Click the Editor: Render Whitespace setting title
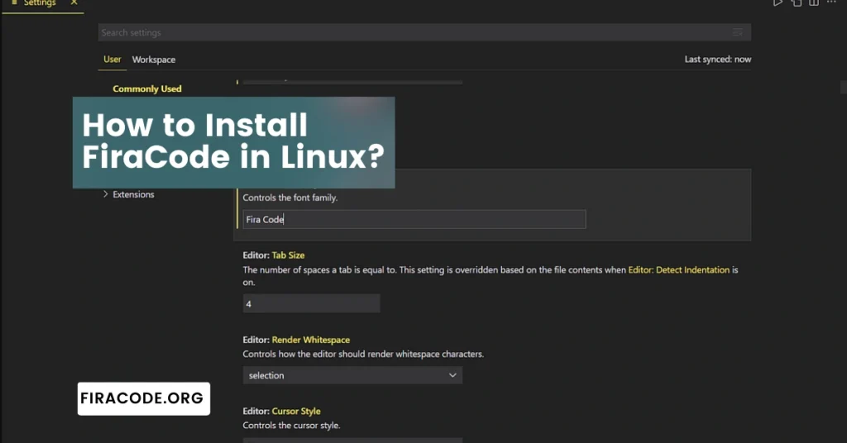This screenshot has width=847, height=443. (x=296, y=340)
